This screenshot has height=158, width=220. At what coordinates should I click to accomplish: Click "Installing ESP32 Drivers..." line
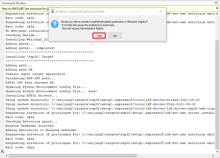[x=31, y=96]
